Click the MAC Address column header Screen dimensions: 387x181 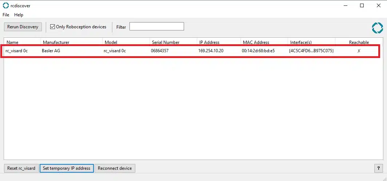[x=264, y=42]
